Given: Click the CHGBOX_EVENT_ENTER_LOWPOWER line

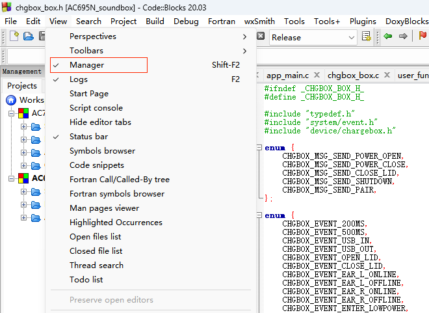Looking at the screenshot, I should (345, 308).
